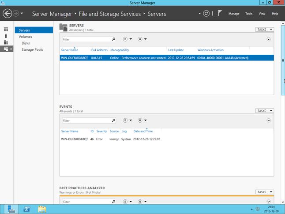Click the back navigation arrow
Screen dimensions: 285x214
7,13
